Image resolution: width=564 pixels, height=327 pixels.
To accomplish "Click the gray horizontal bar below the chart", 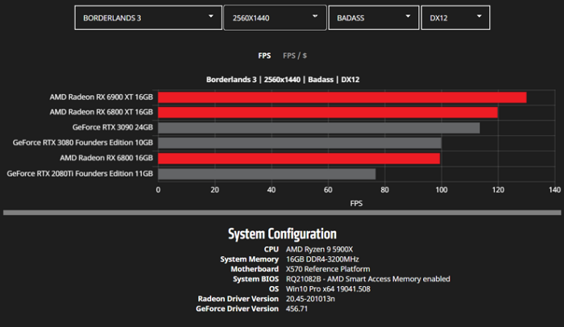I will pyautogui.click(x=282, y=213).
